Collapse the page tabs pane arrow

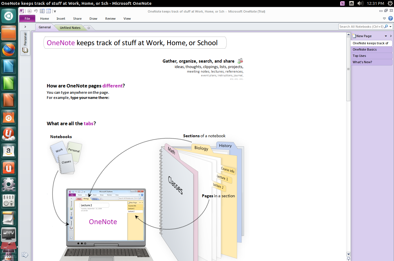[x=391, y=36]
